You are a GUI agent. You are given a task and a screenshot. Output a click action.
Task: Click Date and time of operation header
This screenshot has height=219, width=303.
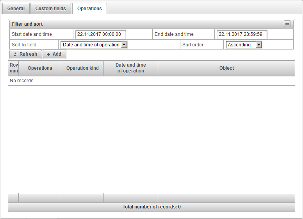[131, 68]
